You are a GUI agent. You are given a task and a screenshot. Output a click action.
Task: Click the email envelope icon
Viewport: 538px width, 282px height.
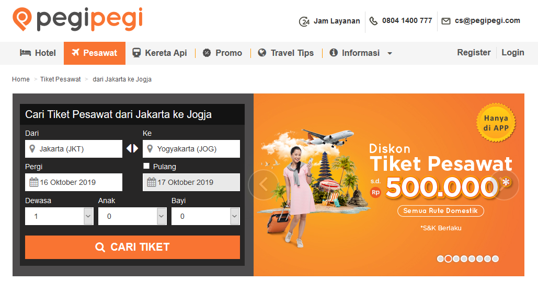pos(445,21)
